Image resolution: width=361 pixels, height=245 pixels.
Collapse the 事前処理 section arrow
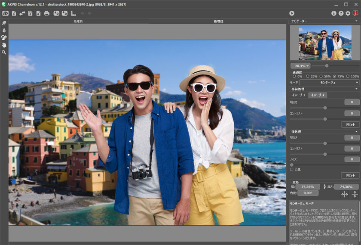[356, 89]
